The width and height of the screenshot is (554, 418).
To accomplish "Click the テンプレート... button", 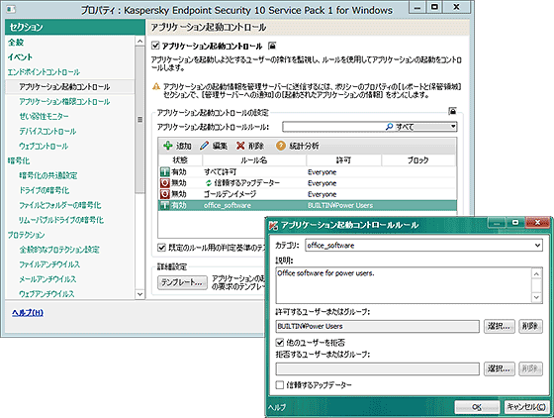I will (182, 282).
